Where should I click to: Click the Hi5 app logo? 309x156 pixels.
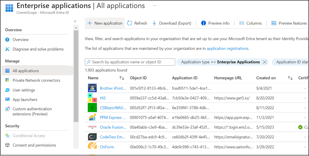point(92,98)
